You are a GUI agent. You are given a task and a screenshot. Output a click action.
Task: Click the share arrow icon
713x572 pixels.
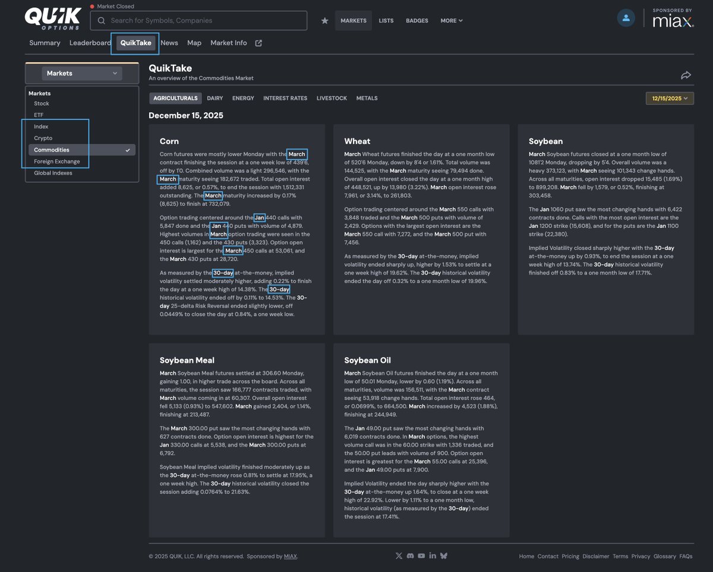(x=686, y=75)
